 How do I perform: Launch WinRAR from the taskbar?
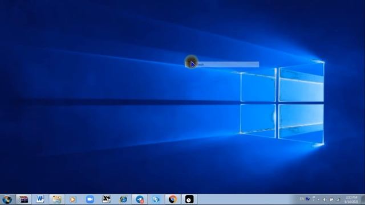coord(23,199)
